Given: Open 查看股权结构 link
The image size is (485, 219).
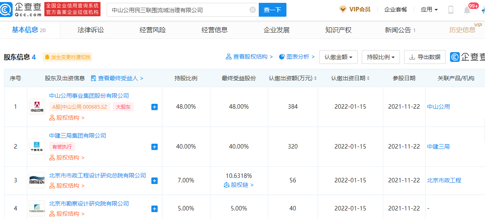Looking at the screenshot, I should (249, 57).
